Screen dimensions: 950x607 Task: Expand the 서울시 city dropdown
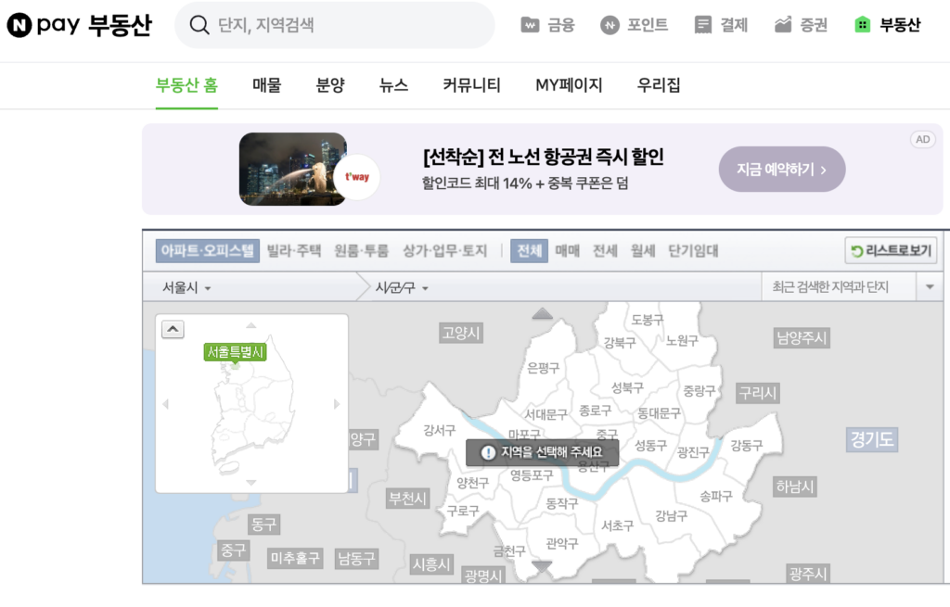(x=186, y=288)
